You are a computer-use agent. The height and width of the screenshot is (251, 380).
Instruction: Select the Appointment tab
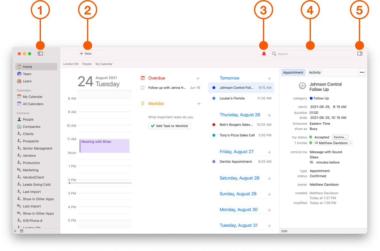pyautogui.click(x=293, y=72)
